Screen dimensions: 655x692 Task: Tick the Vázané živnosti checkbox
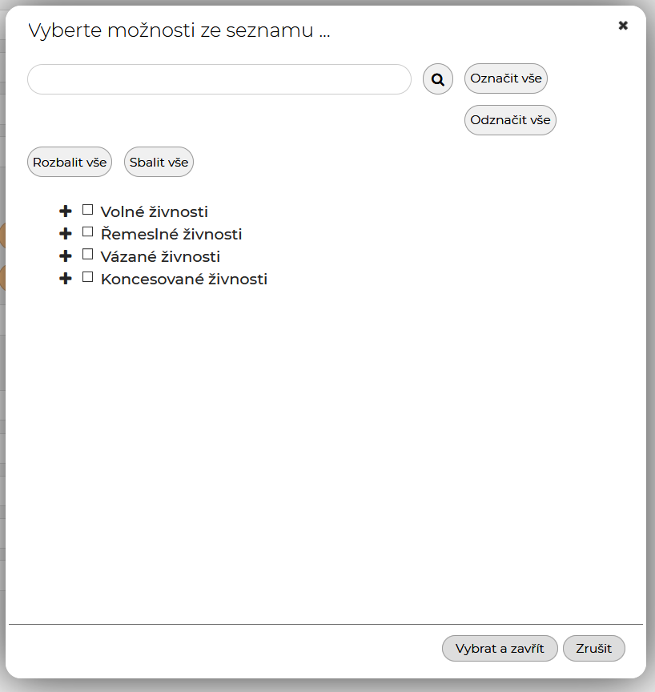click(x=88, y=254)
